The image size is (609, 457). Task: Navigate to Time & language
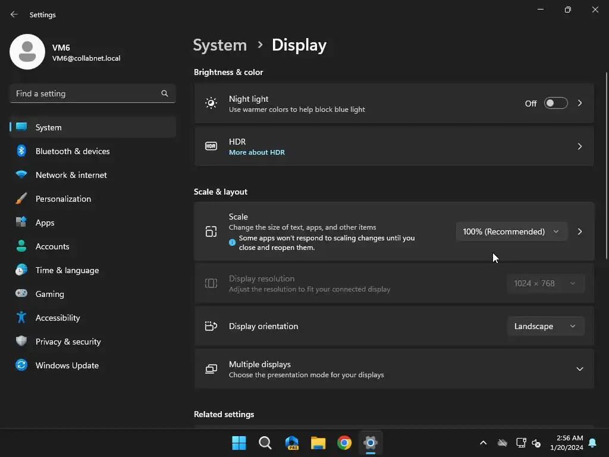coord(93,270)
